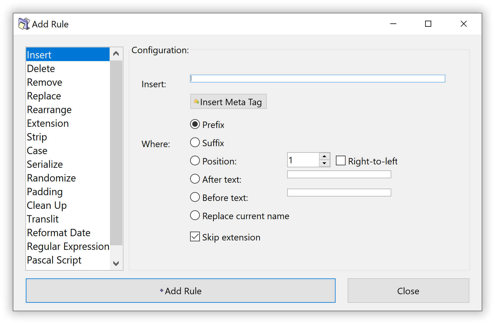Maximize the Add Rule window
This screenshot has height=324, width=495.
[x=428, y=24]
